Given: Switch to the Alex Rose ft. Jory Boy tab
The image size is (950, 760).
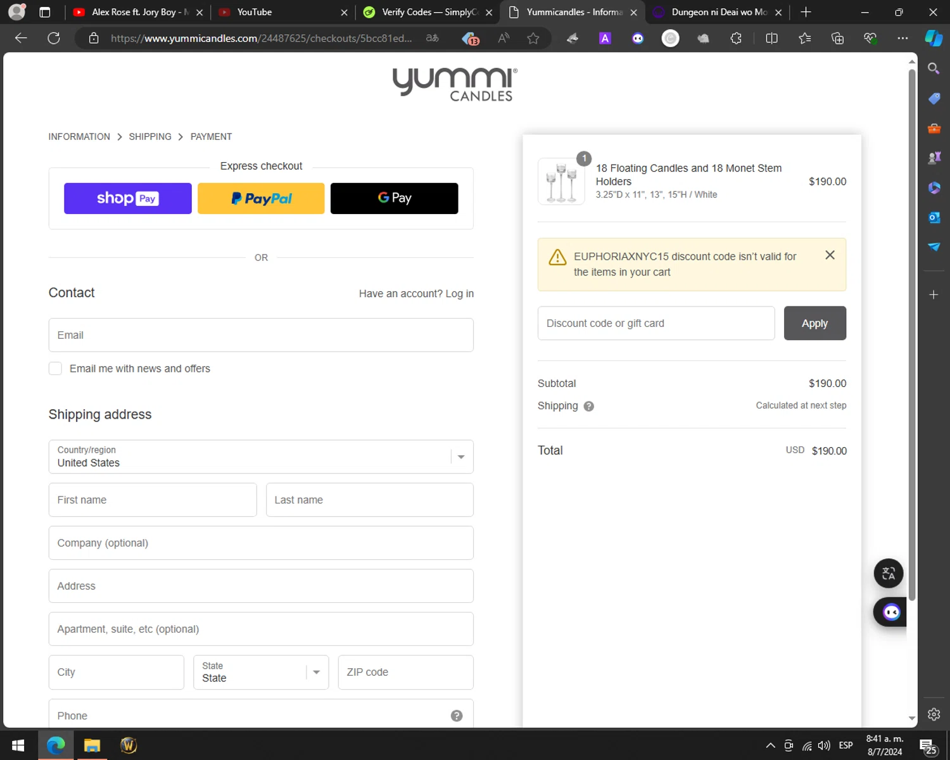Looking at the screenshot, I should click(137, 12).
